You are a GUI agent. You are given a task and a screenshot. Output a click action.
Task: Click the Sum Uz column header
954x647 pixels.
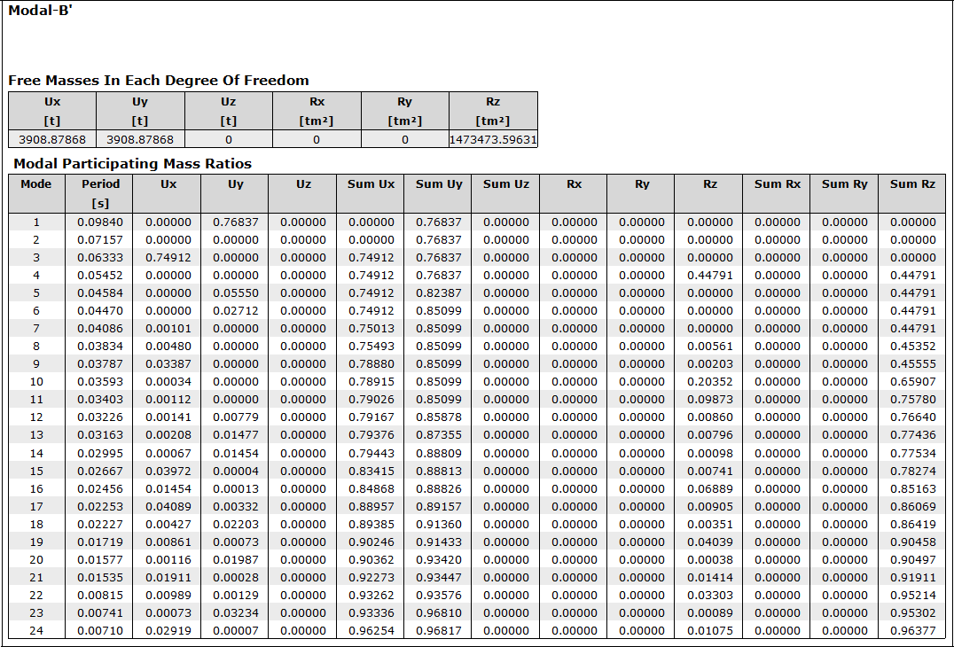(506, 184)
